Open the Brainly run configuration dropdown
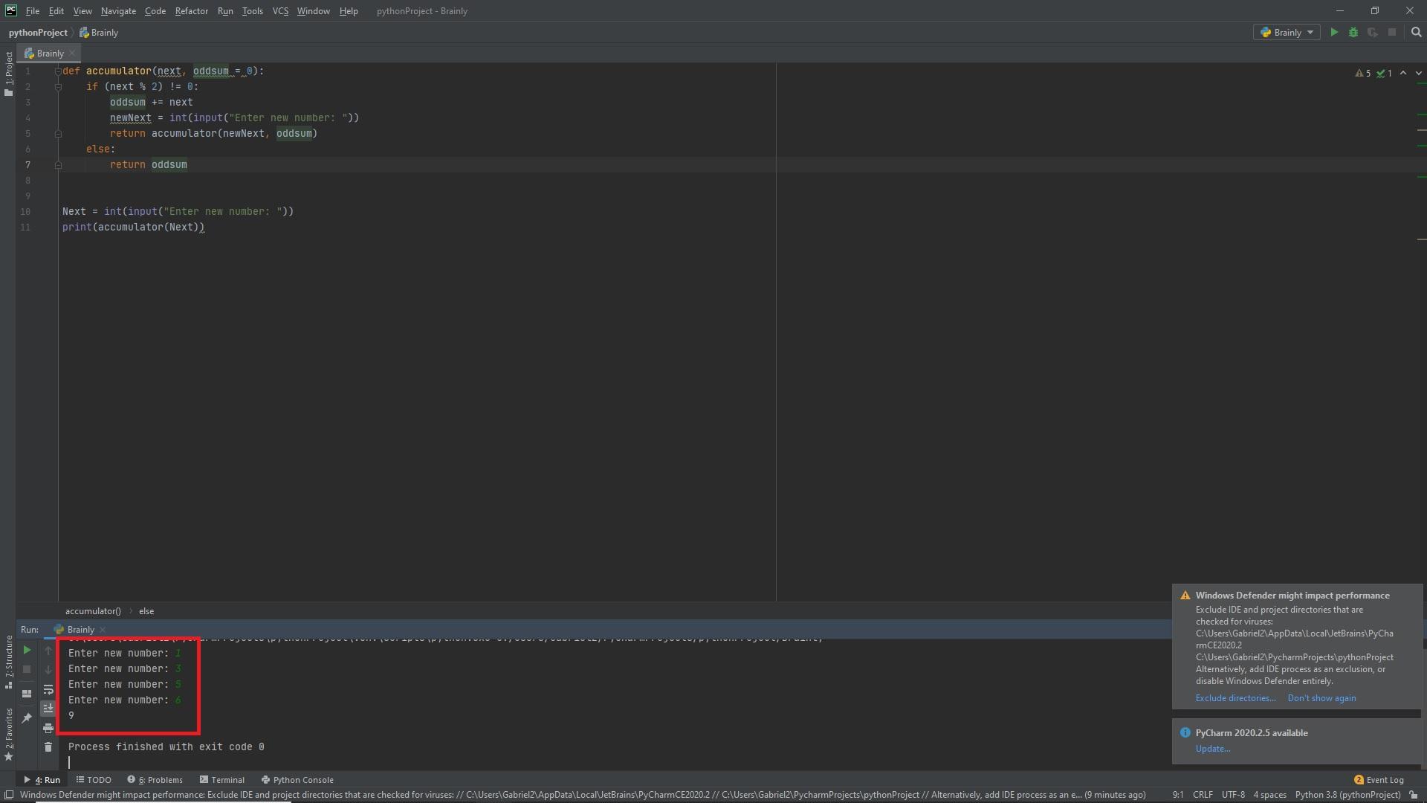The height and width of the screenshot is (803, 1427). tap(1287, 32)
